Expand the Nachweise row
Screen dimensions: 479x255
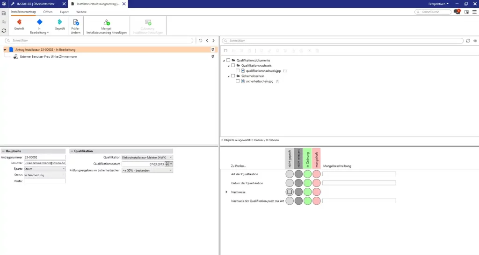[x=226, y=192]
